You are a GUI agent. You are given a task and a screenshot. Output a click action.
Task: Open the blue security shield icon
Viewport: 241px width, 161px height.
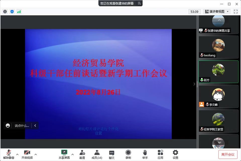[x=12, y=12]
